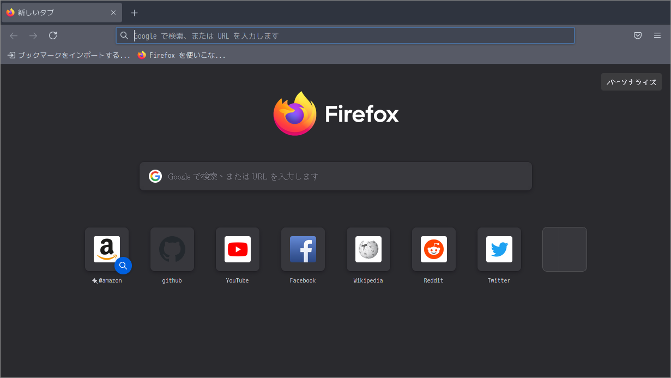671x378 pixels.
Task: Open the github shortcut tile
Action: 172,249
